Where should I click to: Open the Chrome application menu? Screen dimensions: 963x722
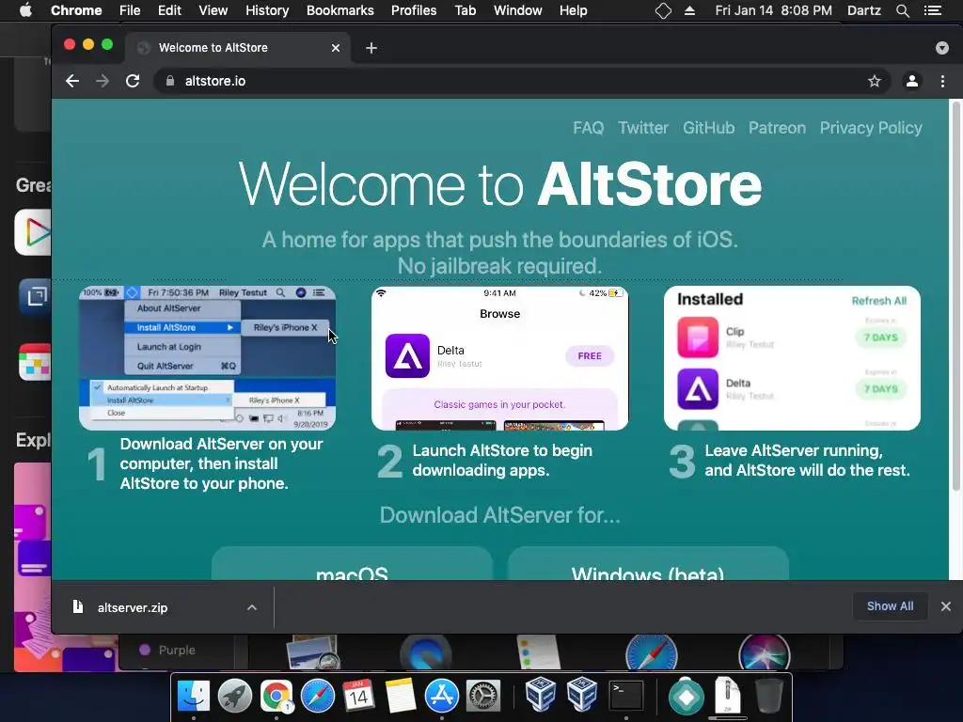point(76,10)
